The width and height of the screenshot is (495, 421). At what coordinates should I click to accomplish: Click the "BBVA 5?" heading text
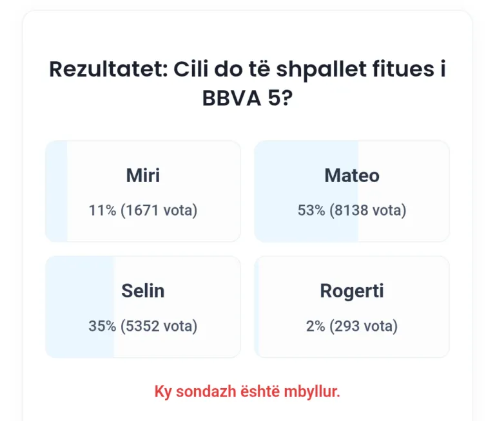coord(247,99)
